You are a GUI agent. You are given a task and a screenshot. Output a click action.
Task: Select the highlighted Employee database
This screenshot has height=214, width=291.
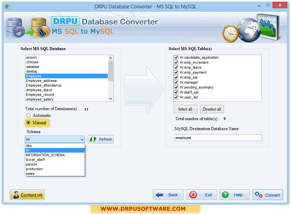coord(67,76)
